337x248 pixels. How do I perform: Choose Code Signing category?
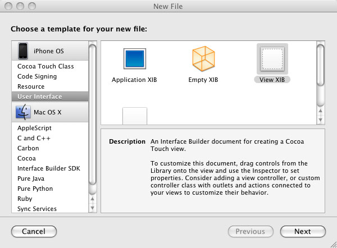pos(50,76)
